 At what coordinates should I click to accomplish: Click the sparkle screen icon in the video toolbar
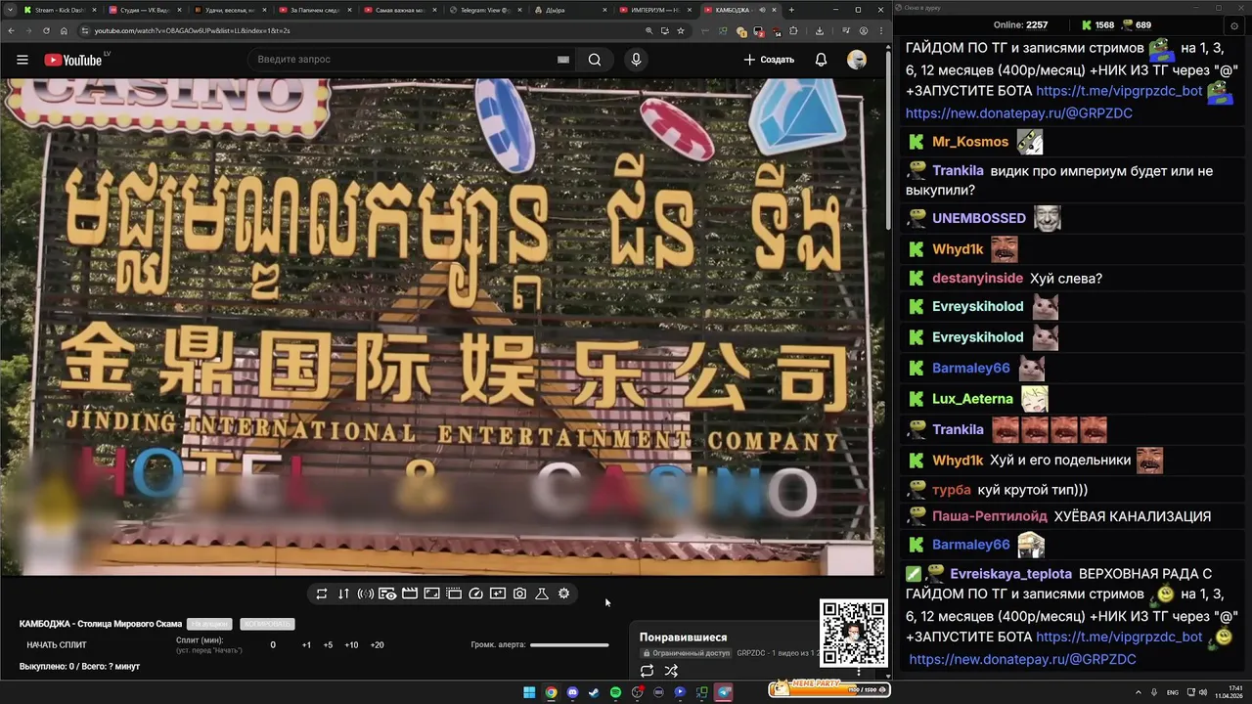coord(498,594)
